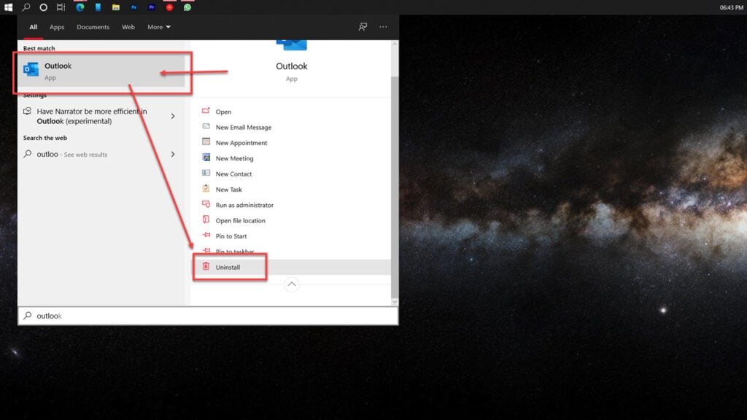Click the taskbar search magnifier icon
The height and width of the screenshot is (420, 747).
point(26,7)
